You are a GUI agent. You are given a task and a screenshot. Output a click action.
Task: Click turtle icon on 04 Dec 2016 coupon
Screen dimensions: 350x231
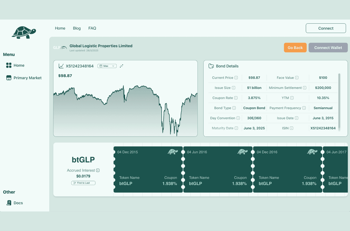point(312,152)
